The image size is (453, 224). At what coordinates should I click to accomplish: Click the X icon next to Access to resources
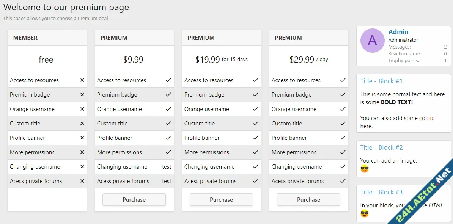tap(82, 80)
